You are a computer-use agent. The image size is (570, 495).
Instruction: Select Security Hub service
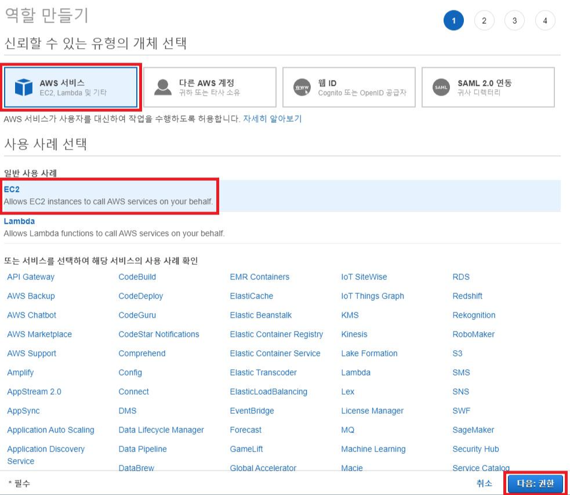click(475, 449)
